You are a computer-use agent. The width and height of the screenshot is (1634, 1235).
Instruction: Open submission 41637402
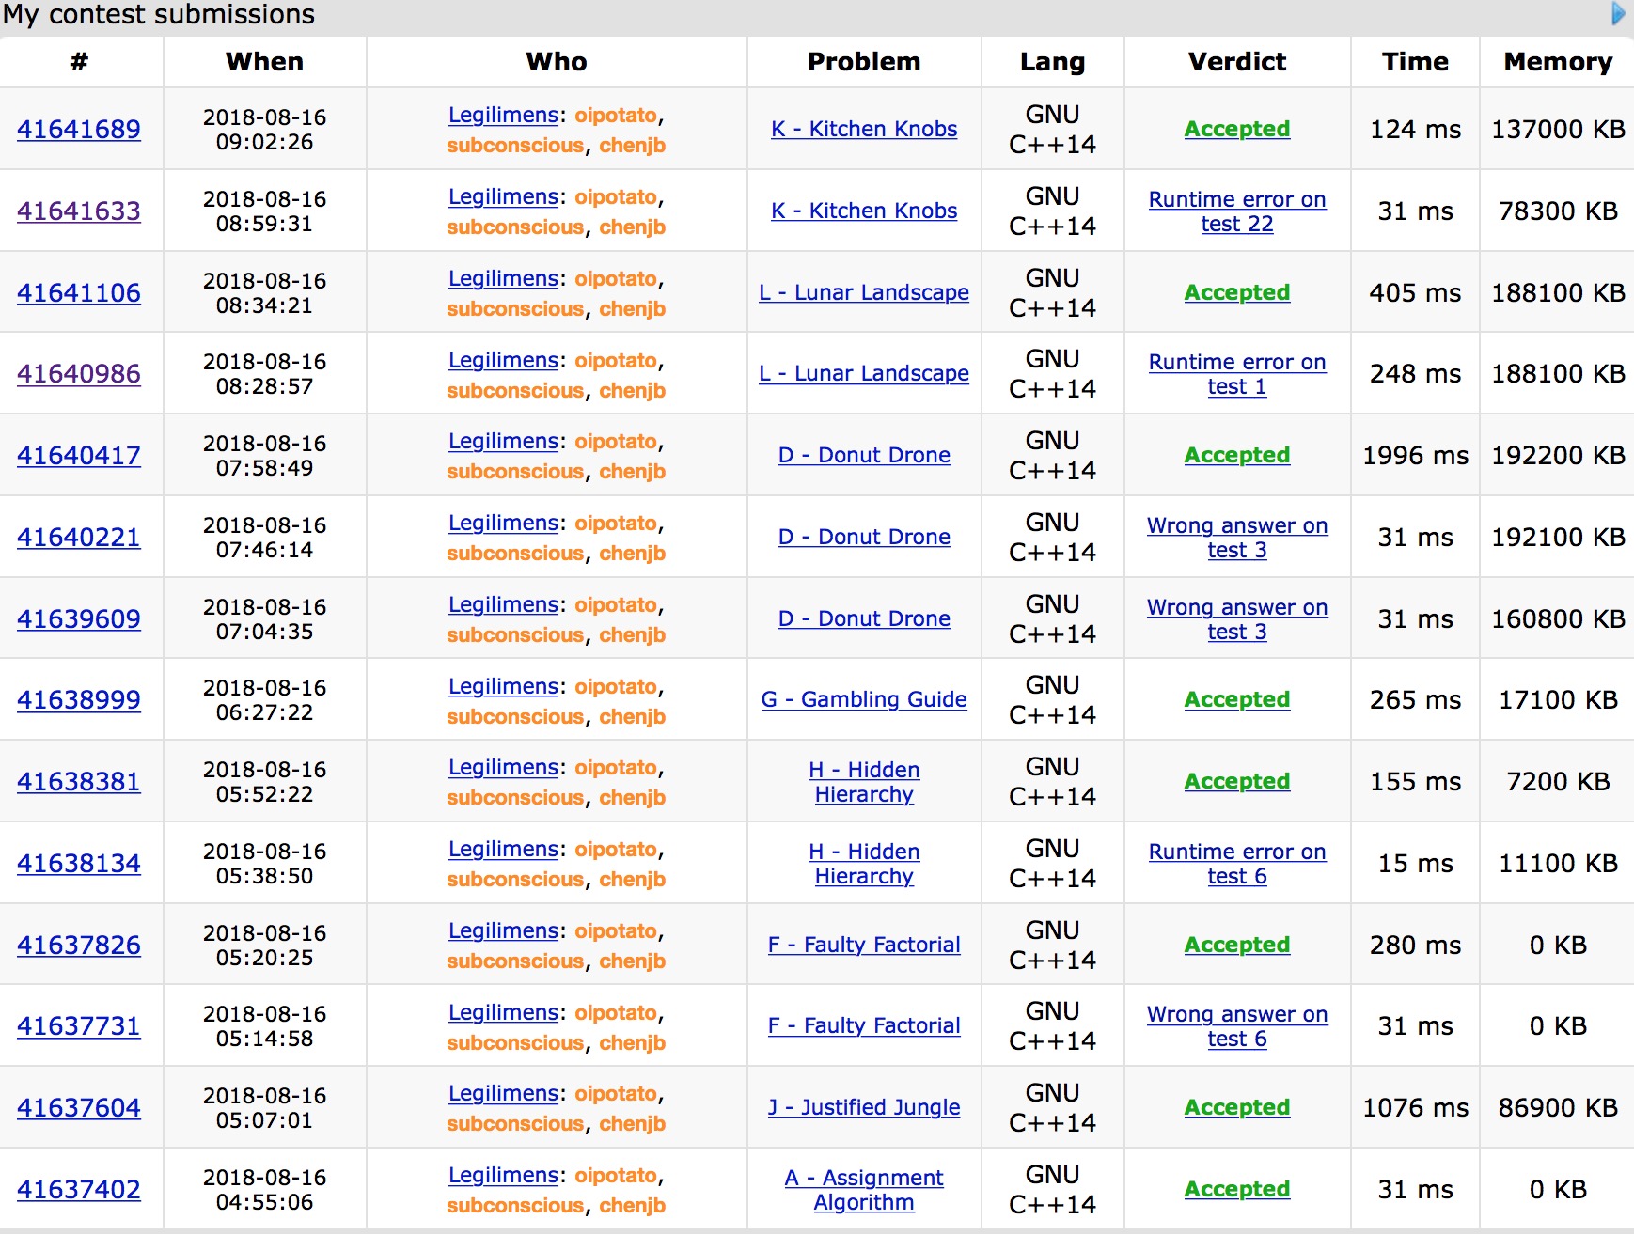coord(79,1189)
